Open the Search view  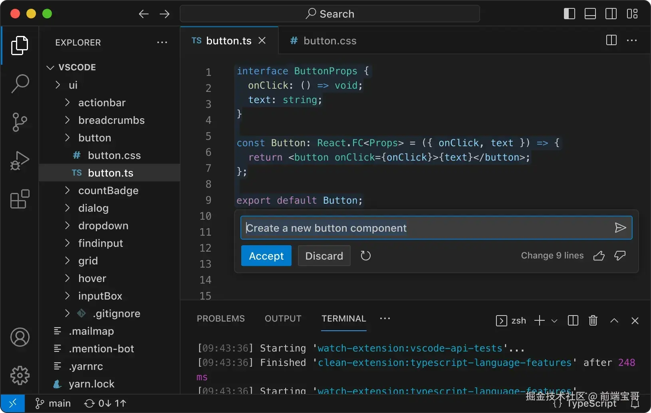pyautogui.click(x=19, y=83)
